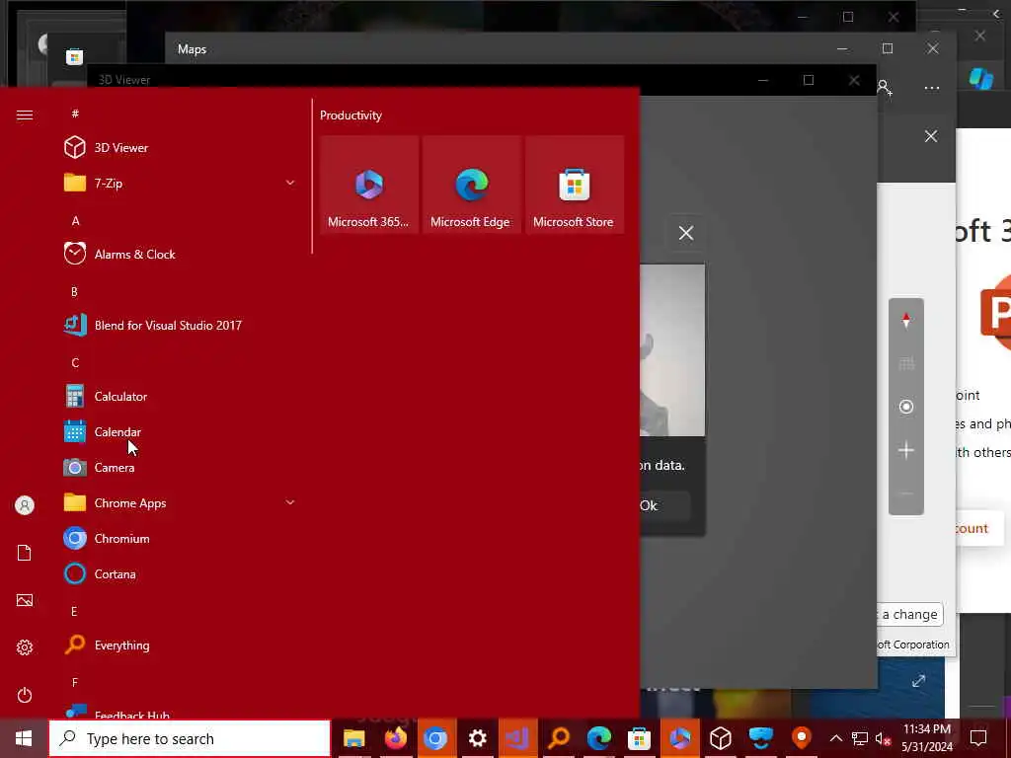This screenshot has width=1011, height=758.
Task: Close the dialog with X above image
Action: tap(686, 233)
